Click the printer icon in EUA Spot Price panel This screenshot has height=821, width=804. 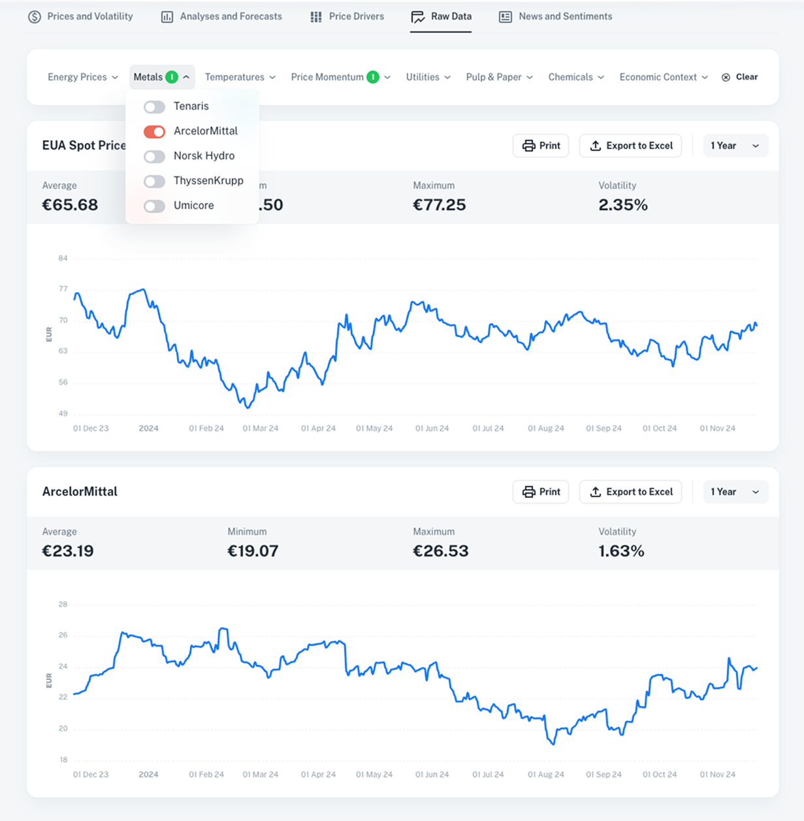[529, 146]
